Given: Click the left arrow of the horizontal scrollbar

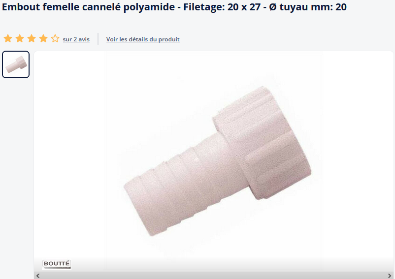Looking at the screenshot, I should pyautogui.click(x=38, y=276).
